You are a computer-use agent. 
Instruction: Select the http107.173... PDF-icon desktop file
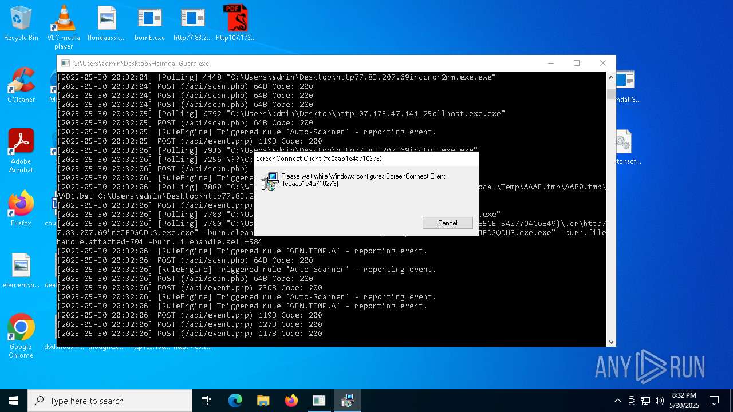[235, 23]
